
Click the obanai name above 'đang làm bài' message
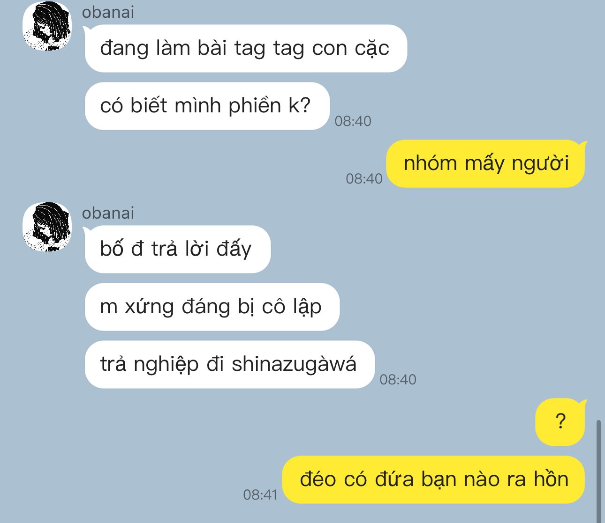[108, 12]
